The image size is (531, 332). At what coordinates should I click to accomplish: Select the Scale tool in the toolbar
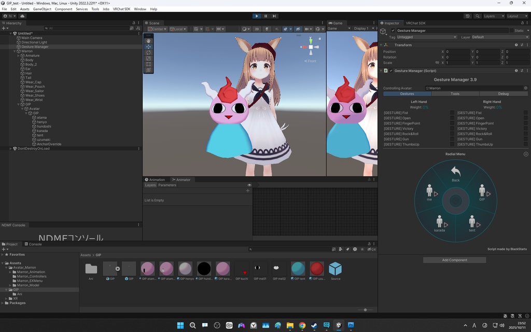[148, 58]
